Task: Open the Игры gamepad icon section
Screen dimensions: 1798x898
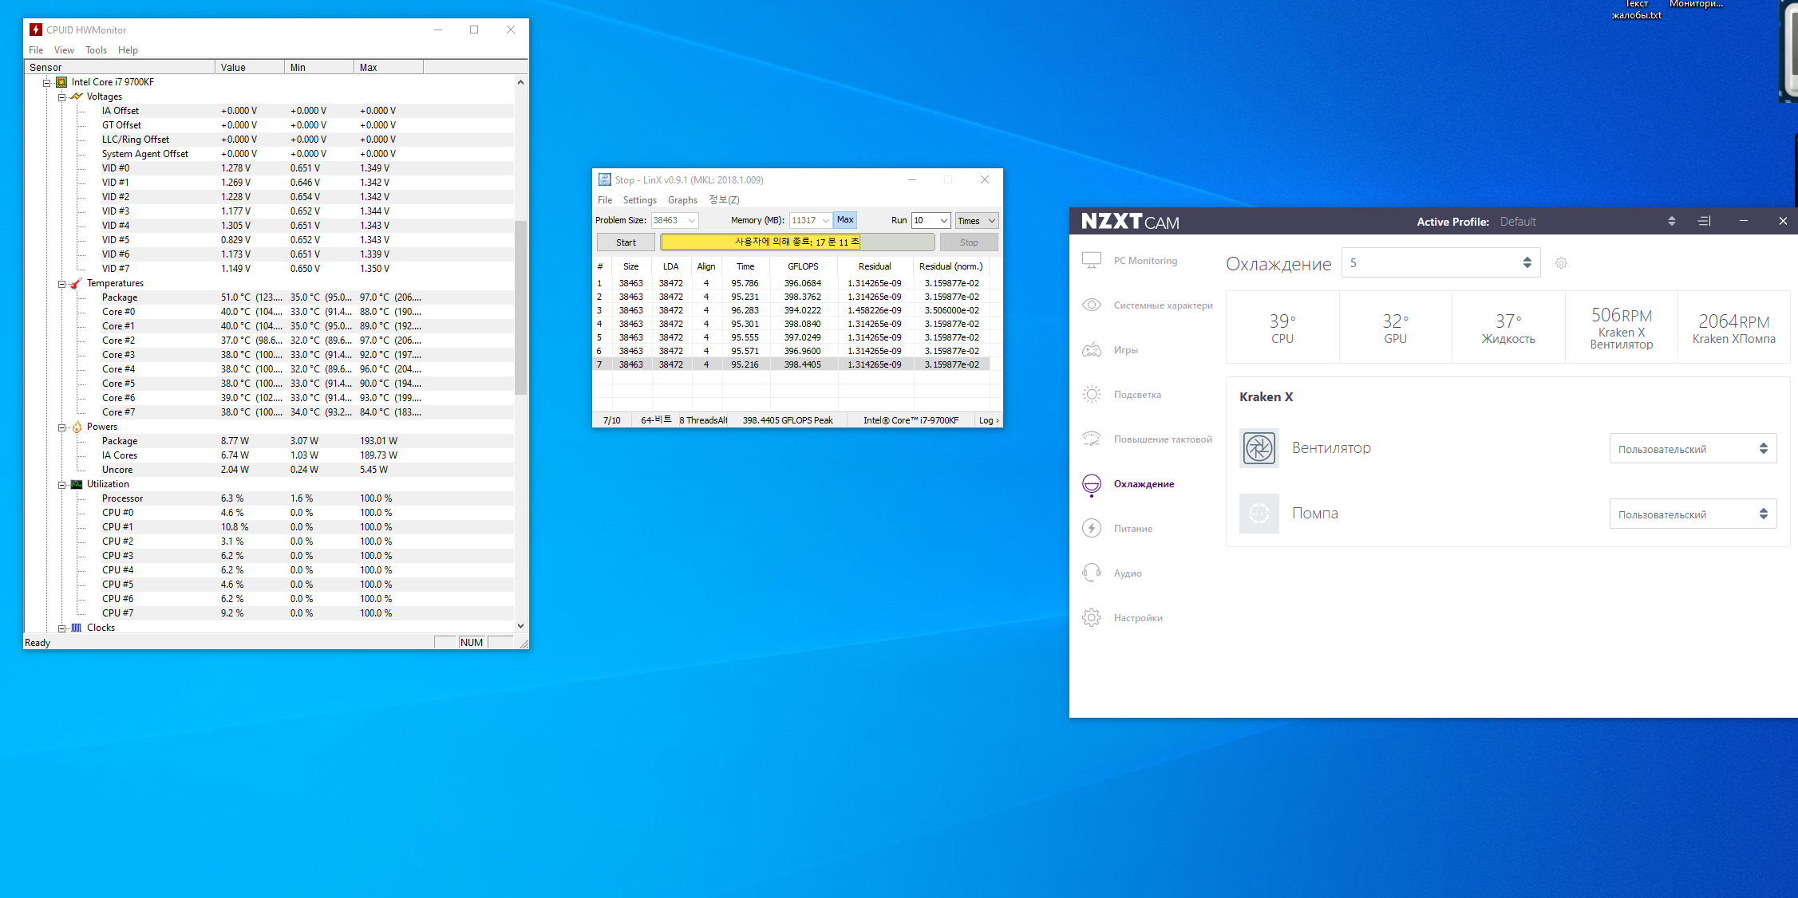Action: pyautogui.click(x=1092, y=350)
